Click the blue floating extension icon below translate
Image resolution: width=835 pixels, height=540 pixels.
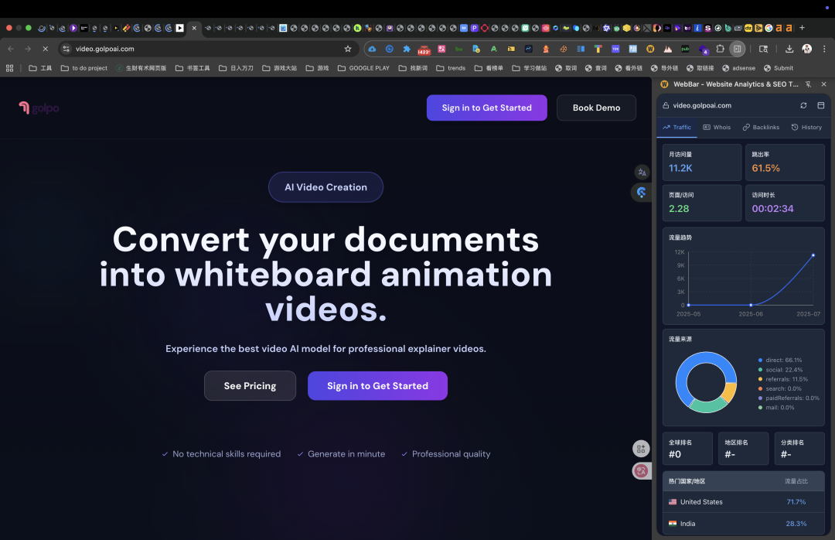pyautogui.click(x=642, y=193)
